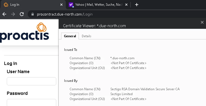Close the Log In tab
This screenshot has width=206, height=106.
(61, 5)
